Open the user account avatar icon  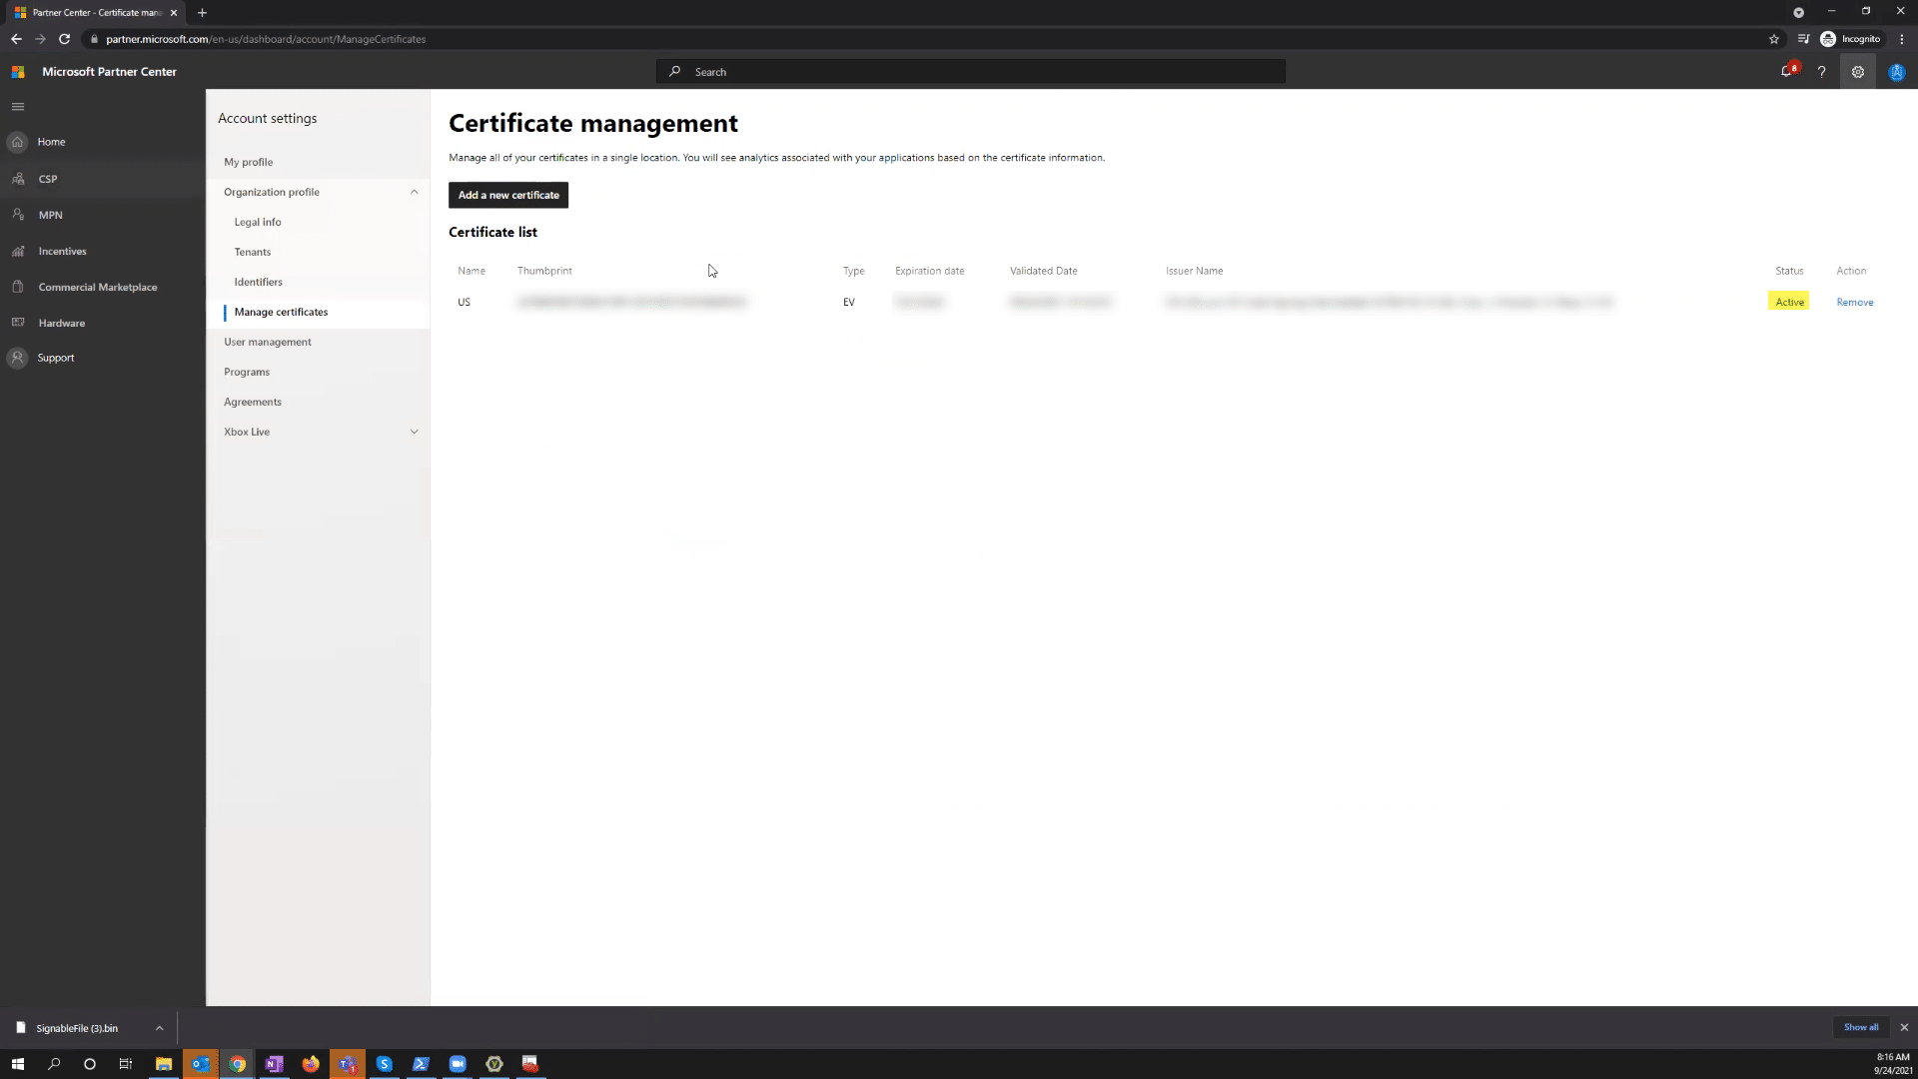tap(1896, 72)
